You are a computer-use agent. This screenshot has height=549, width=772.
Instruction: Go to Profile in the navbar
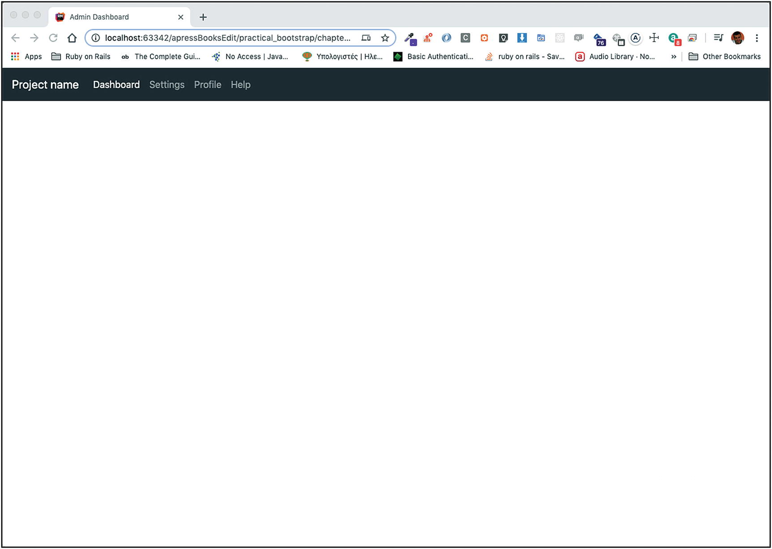click(207, 85)
